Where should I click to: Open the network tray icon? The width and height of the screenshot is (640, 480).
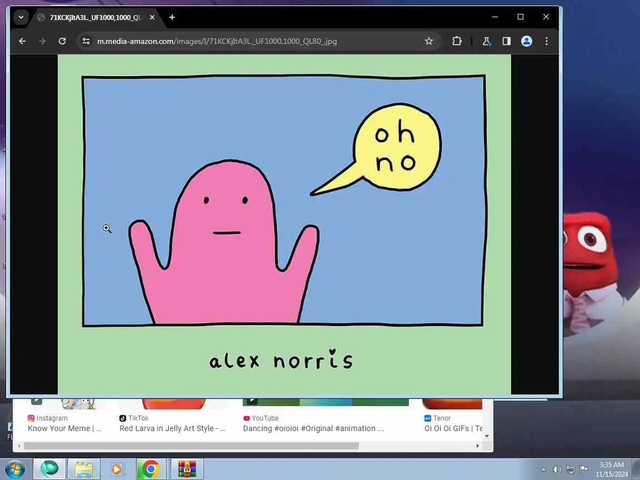coord(570,469)
